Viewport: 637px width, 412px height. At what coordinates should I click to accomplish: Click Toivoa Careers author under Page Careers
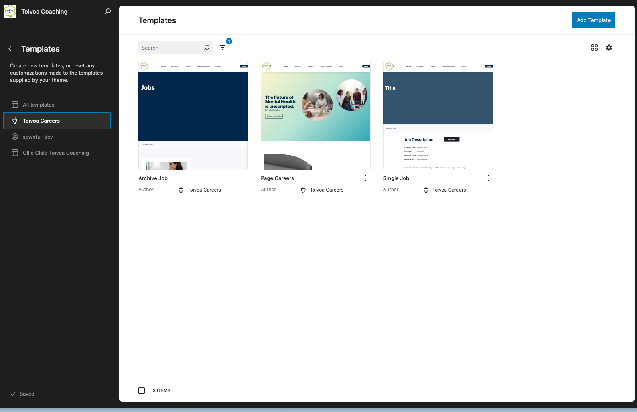coord(327,190)
